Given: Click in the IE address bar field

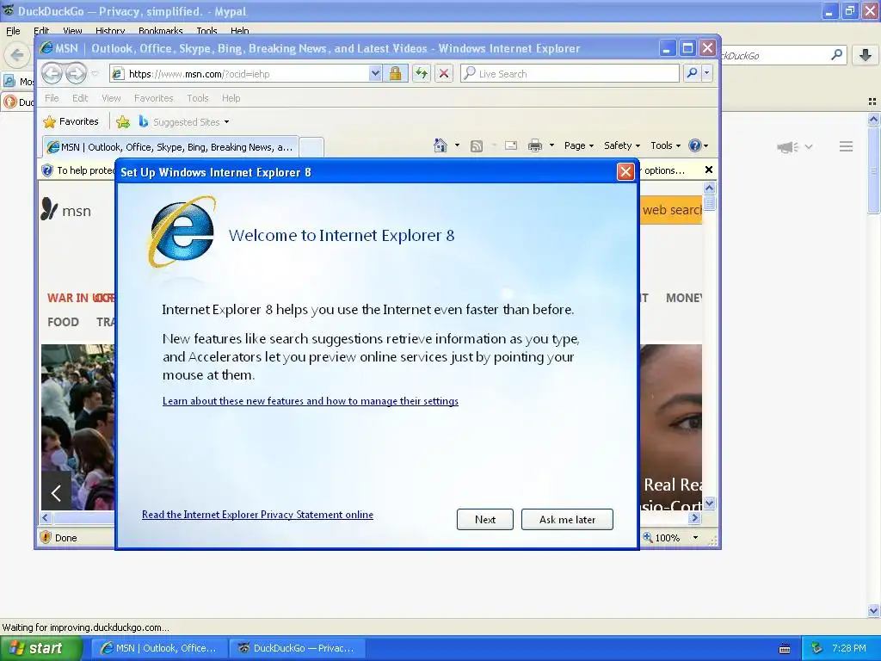Looking at the screenshot, I should click(240, 74).
